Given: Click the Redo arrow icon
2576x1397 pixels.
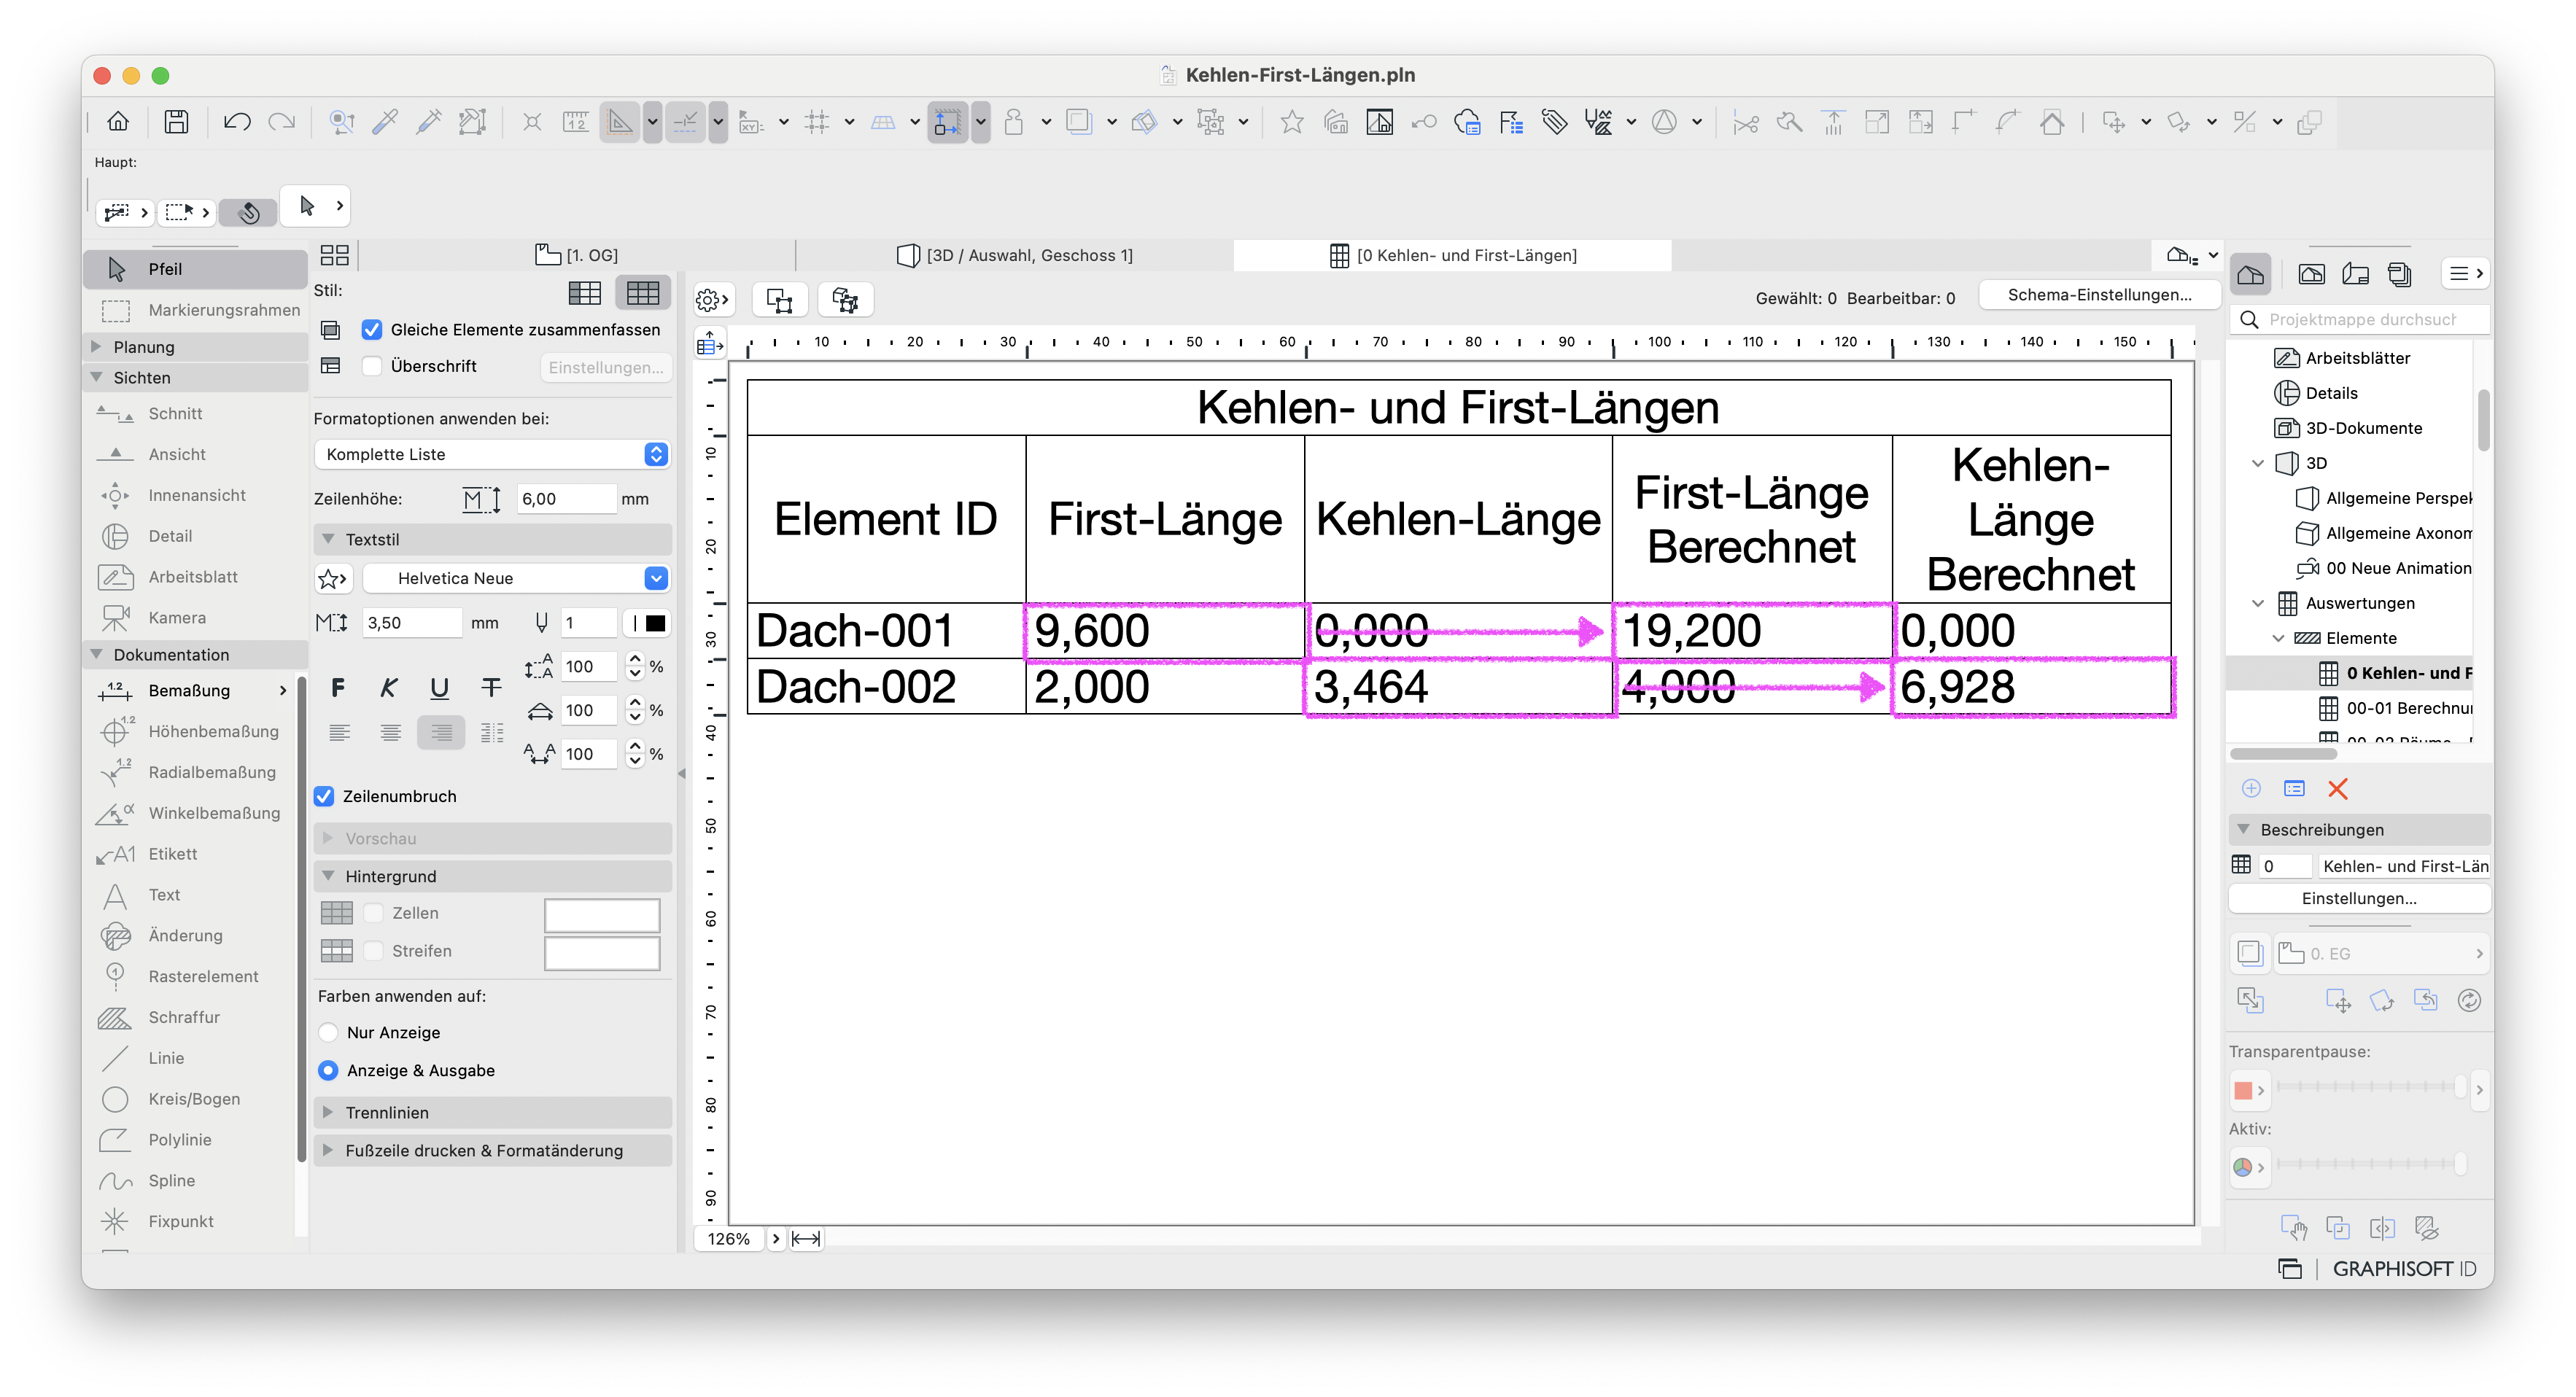Looking at the screenshot, I should (x=282, y=122).
